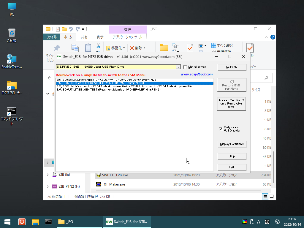Collapse the Explorer ribbon with chevron
The image size is (304, 228).
click(266, 37)
